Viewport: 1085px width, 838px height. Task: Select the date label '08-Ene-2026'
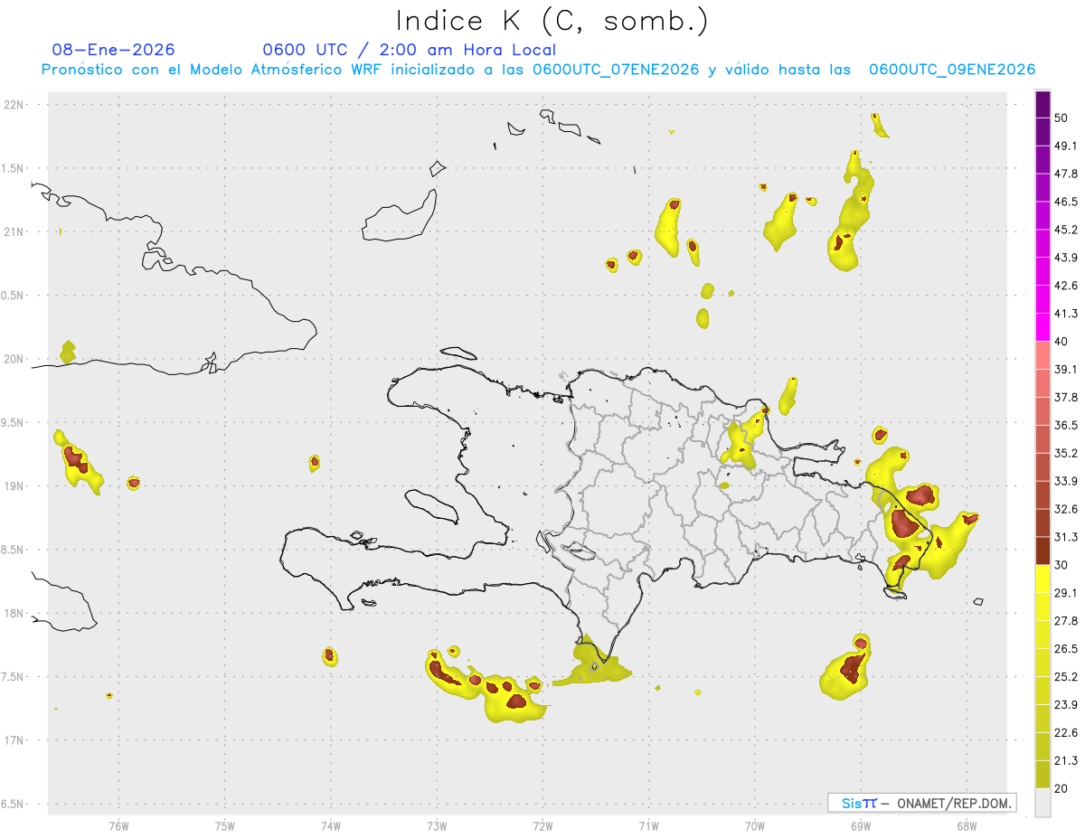coord(114,50)
